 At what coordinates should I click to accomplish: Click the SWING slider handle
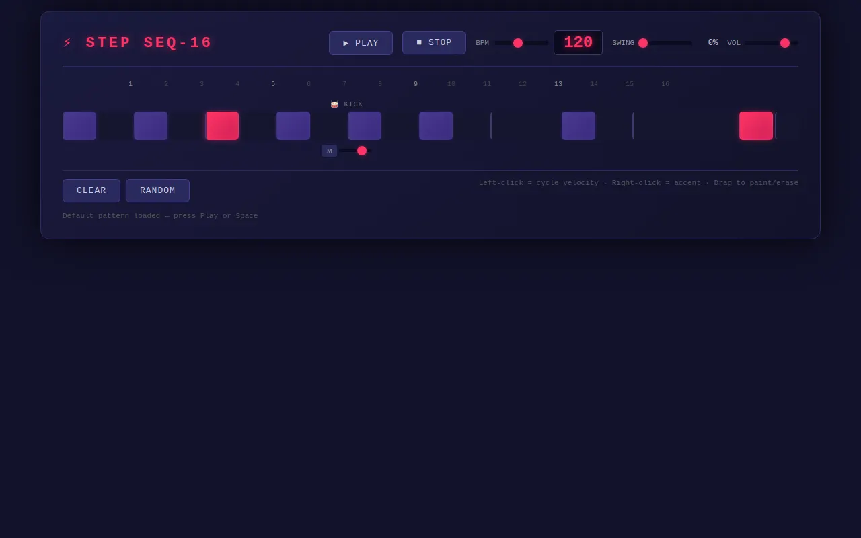click(x=643, y=43)
